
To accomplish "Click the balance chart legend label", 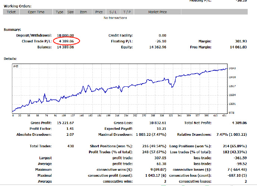I will 16,66.
